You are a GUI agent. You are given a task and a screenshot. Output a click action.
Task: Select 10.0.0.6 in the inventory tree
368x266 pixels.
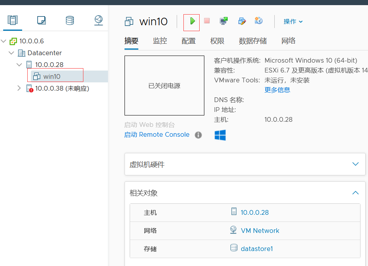32,41
